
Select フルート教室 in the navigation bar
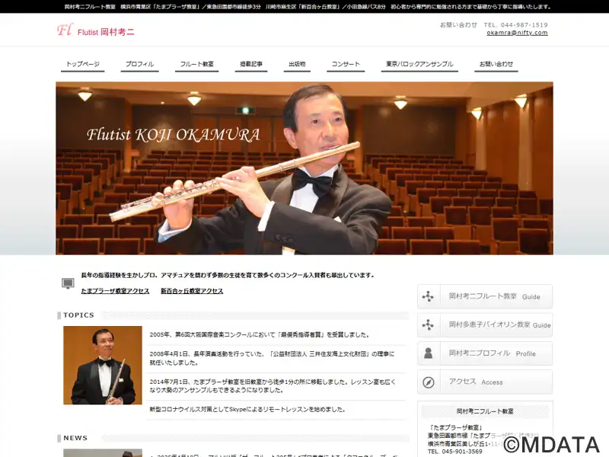click(x=196, y=64)
